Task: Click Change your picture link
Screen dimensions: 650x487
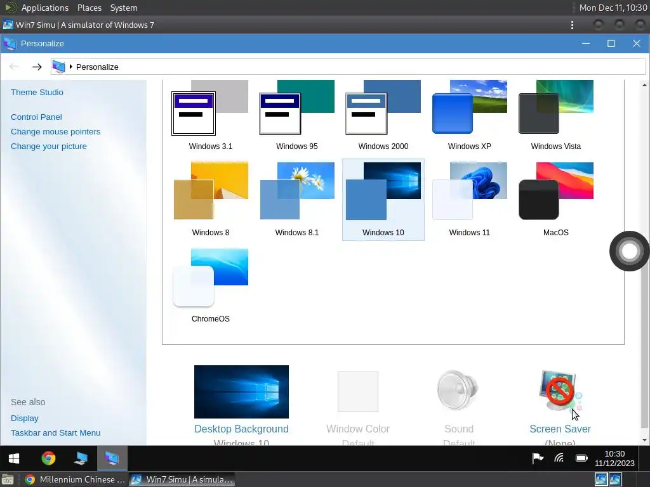Action: [48, 146]
